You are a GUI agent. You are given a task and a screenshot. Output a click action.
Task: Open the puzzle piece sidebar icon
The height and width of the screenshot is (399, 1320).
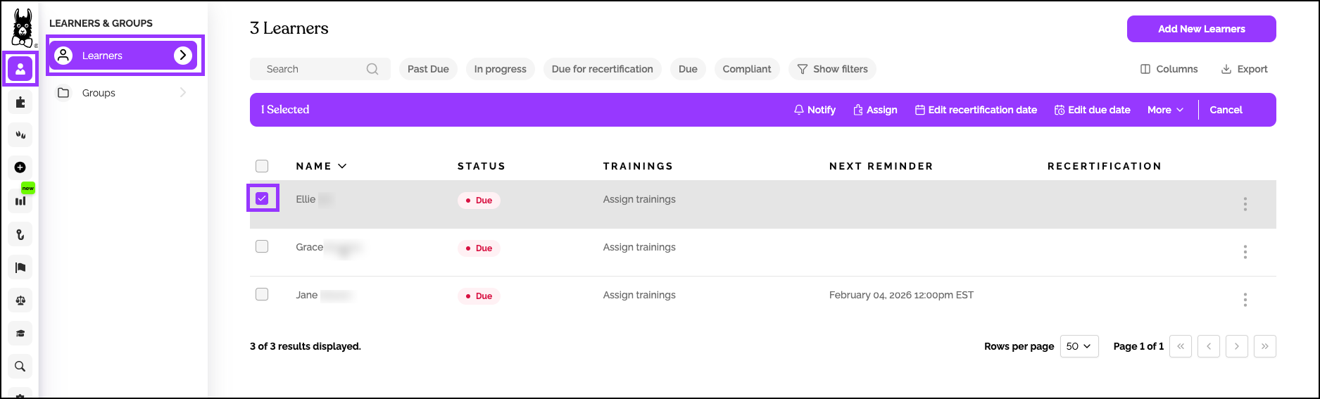tap(20, 102)
